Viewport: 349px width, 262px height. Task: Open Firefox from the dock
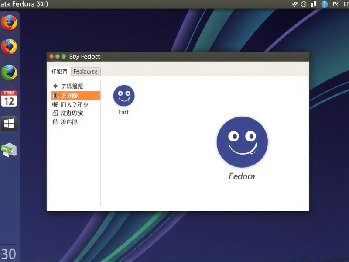coord(10,23)
